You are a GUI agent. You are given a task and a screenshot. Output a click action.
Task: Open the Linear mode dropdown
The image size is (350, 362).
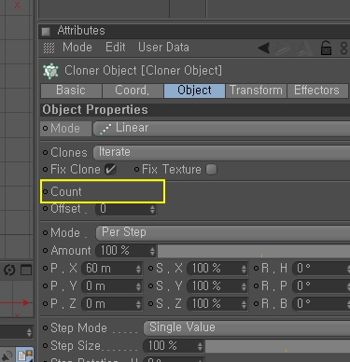[221, 129]
